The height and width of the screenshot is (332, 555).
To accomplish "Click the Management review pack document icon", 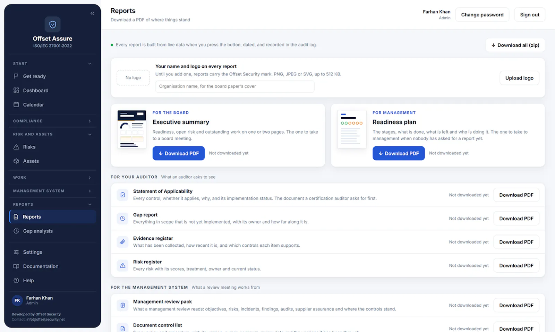I will (122, 305).
